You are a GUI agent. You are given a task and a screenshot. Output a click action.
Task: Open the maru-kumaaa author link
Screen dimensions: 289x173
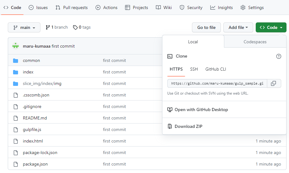tap(36, 46)
